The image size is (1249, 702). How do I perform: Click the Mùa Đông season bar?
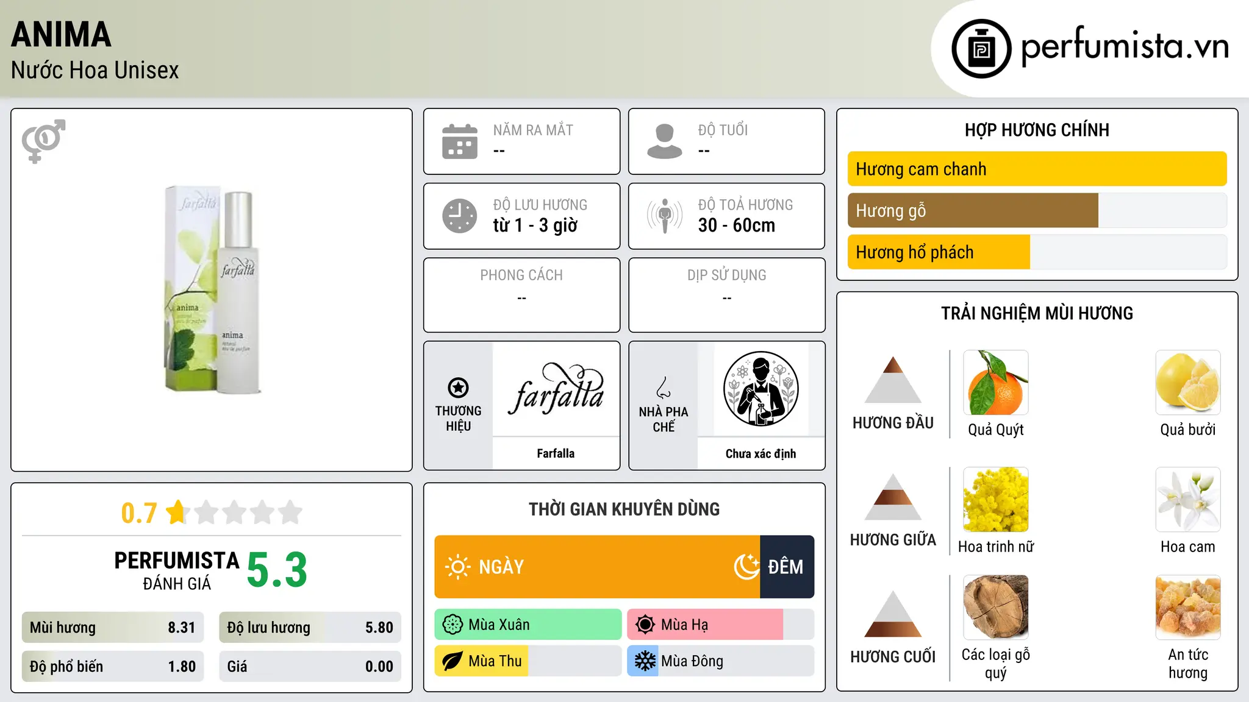(x=721, y=661)
